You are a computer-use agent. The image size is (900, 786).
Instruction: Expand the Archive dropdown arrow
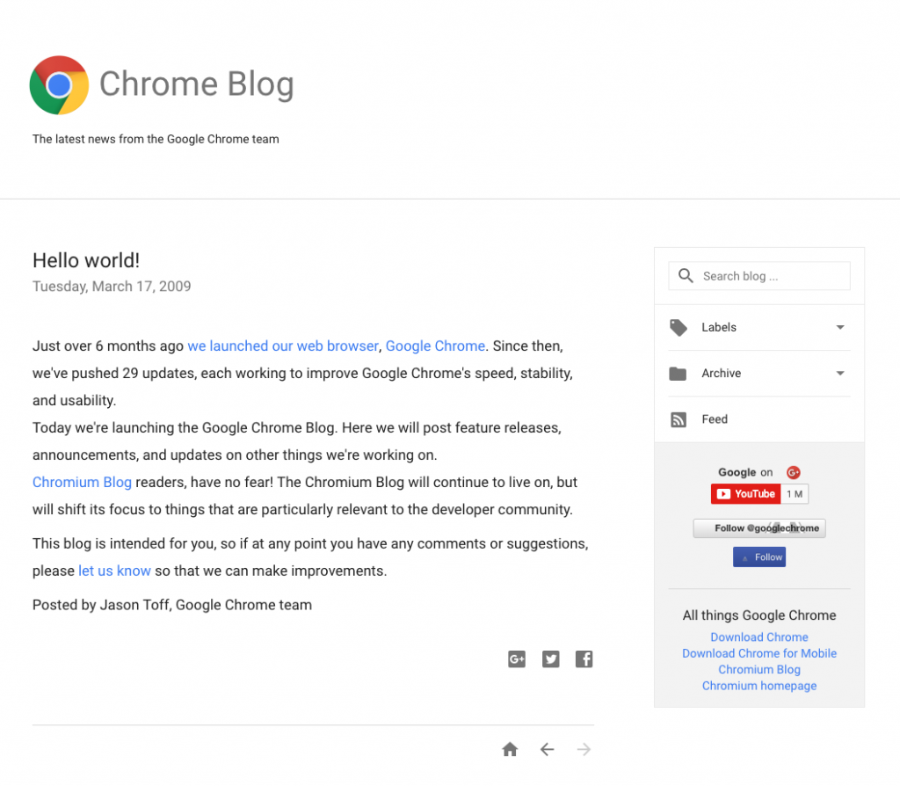point(840,373)
